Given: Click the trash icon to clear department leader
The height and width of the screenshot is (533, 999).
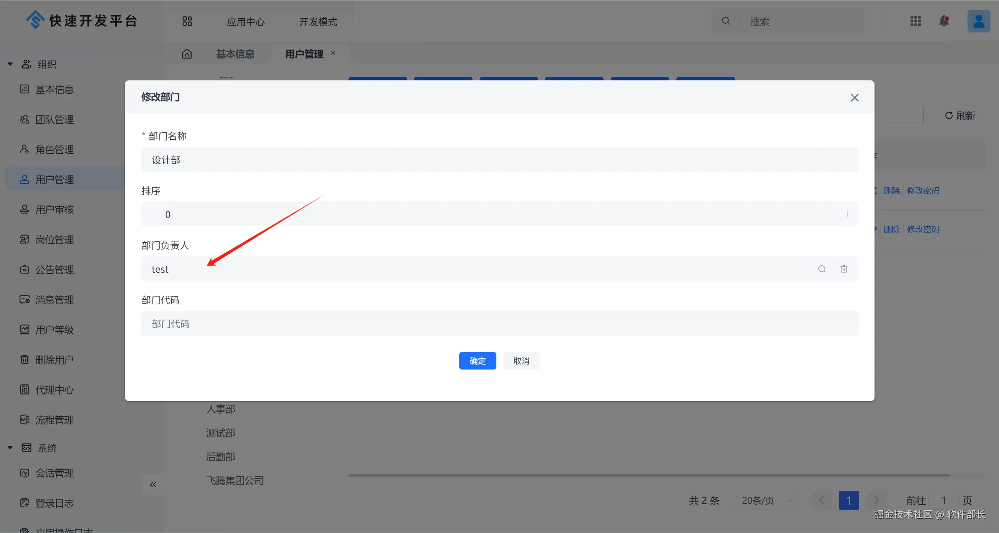Looking at the screenshot, I should click(844, 269).
